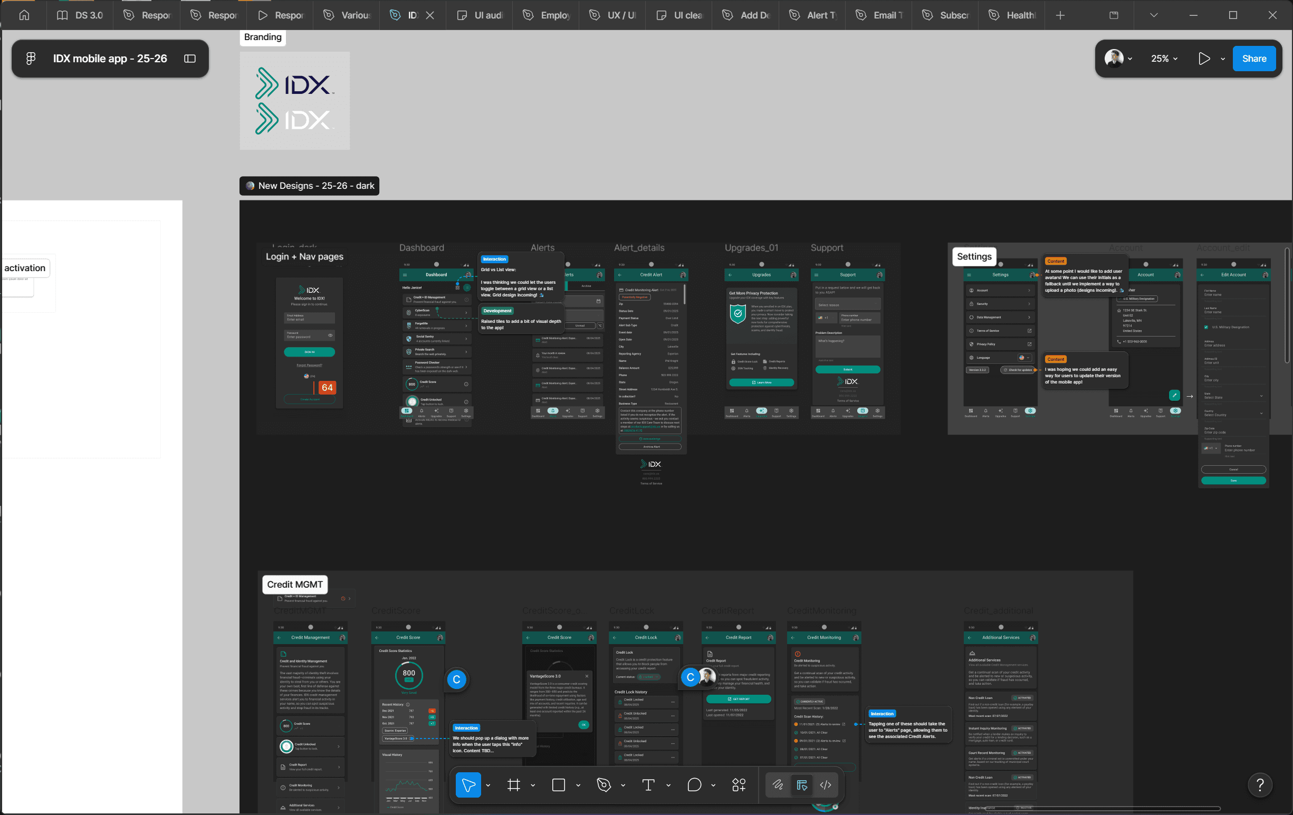Select the IDX logo branding thumbnail
This screenshot has height=815, width=1293.
[295, 100]
